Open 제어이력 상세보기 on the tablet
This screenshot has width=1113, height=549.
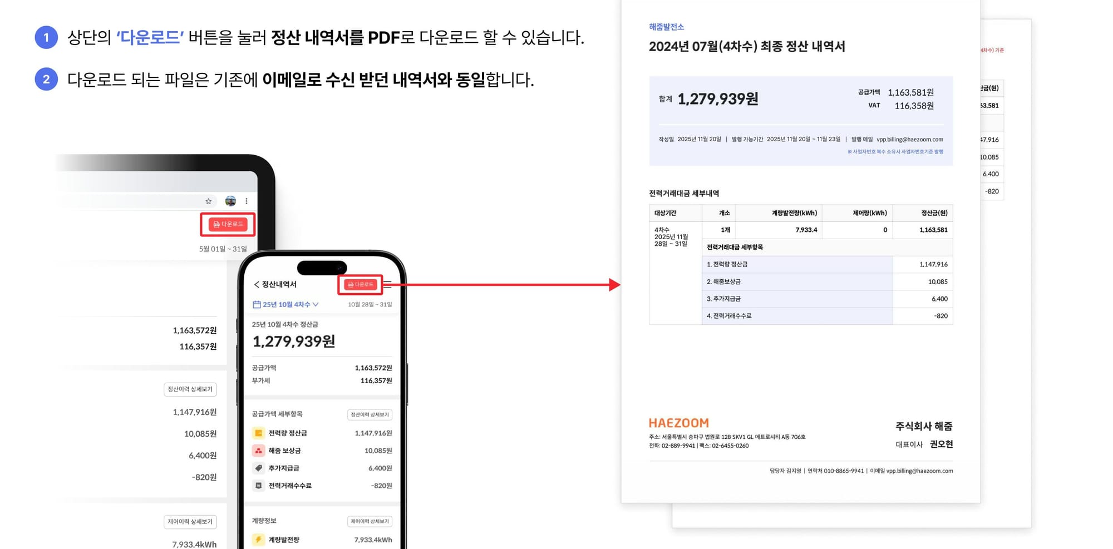(190, 522)
